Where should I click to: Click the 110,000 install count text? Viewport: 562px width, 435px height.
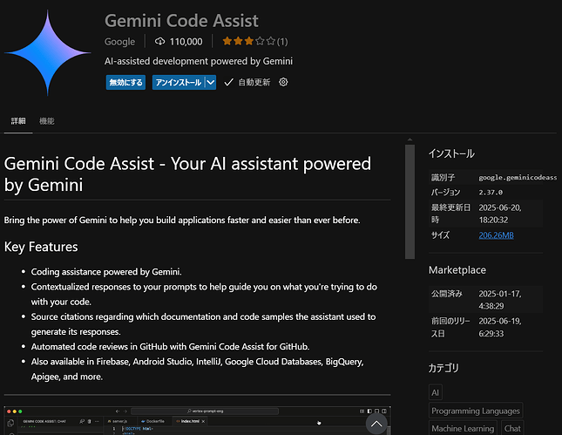click(186, 42)
